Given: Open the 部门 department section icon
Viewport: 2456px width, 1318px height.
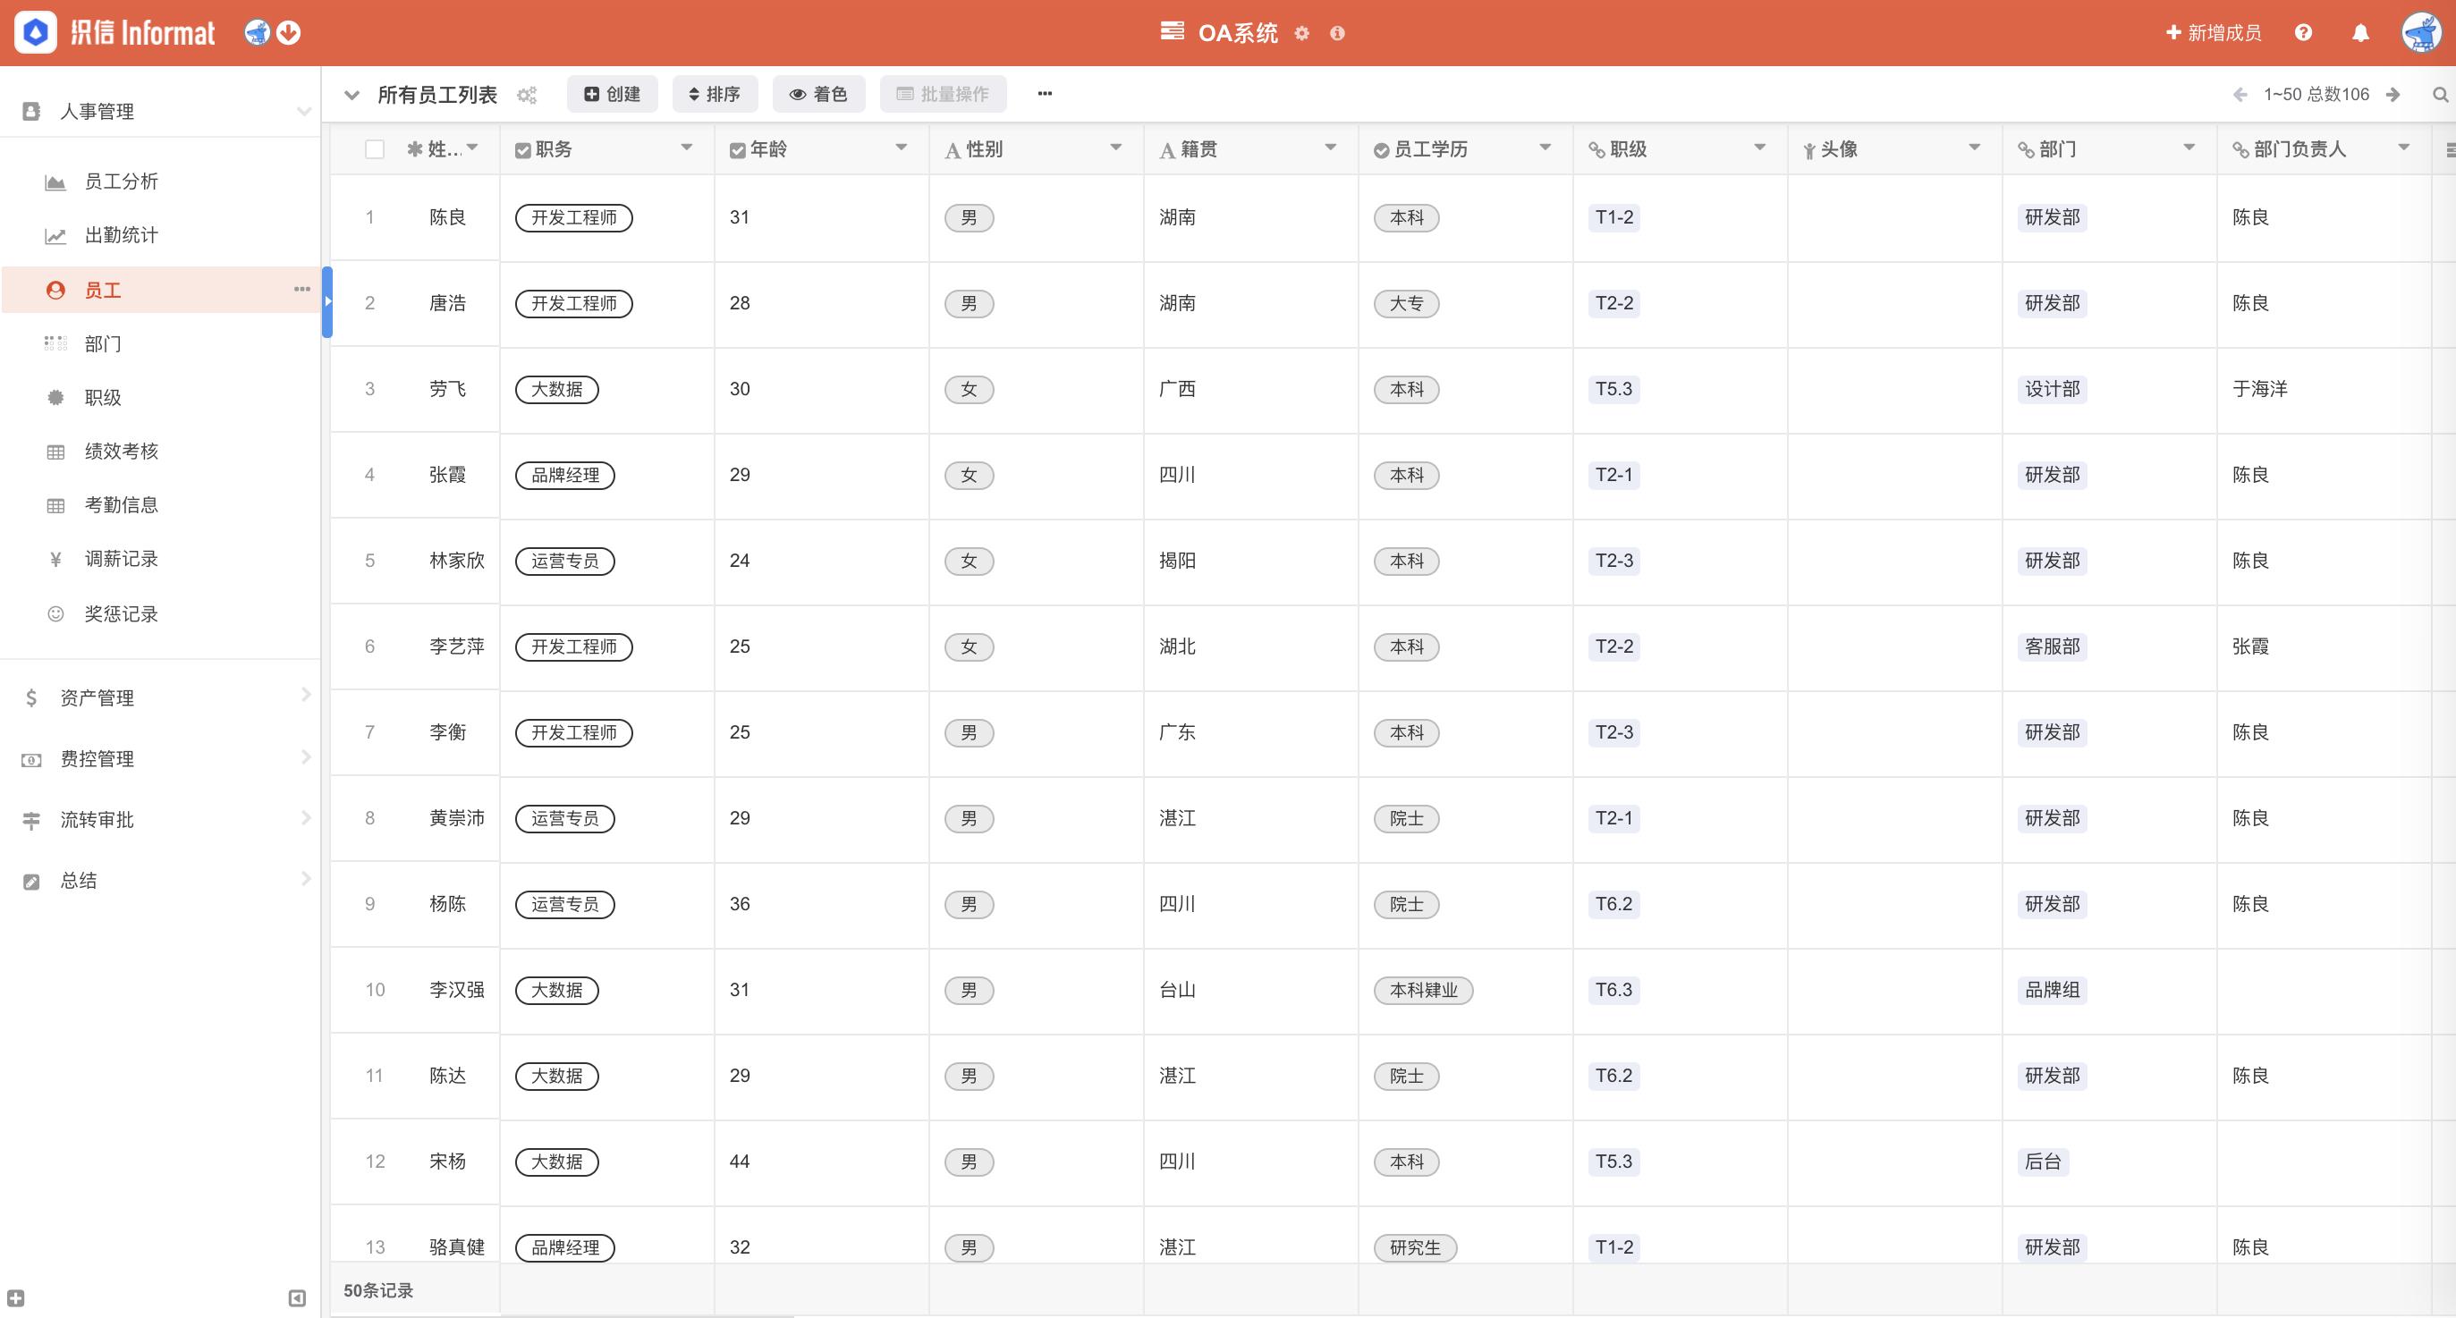Looking at the screenshot, I should click(x=55, y=344).
